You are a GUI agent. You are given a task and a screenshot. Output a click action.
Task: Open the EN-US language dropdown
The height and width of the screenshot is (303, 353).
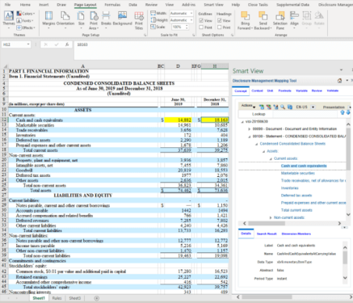pyautogui.click(x=313, y=107)
